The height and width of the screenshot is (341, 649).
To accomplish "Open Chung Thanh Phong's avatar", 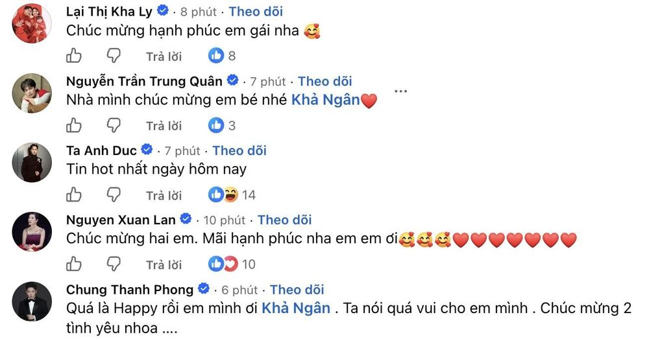I will click(x=32, y=301).
